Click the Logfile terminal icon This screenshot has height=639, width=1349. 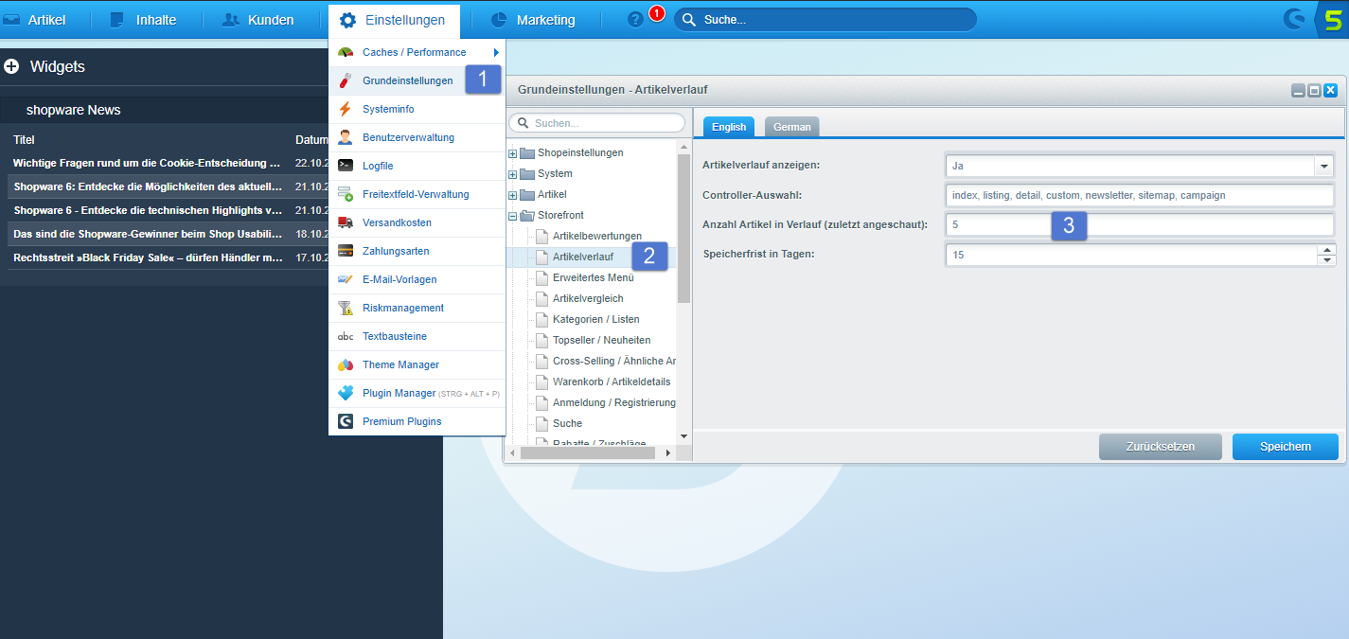(346, 166)
